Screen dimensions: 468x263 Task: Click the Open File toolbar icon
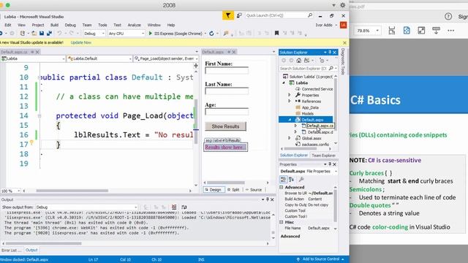point(34,34)
